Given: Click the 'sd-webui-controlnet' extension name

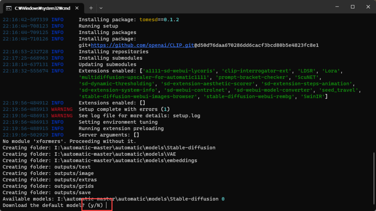Looking at the screenshot, I should tap(196, 90).
